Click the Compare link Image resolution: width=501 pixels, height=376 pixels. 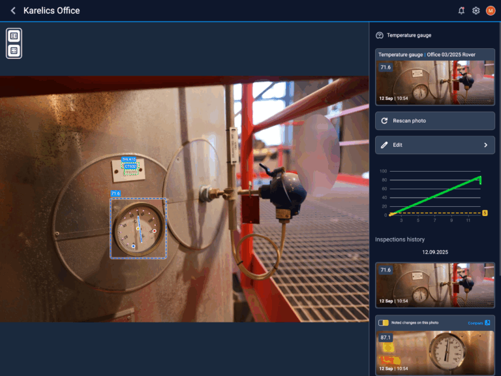click(x=475, y=322)
